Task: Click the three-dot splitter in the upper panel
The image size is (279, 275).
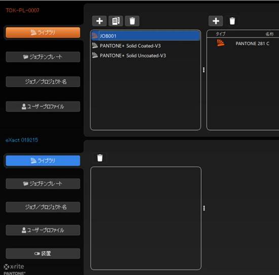Action: [x=204, y=70]
